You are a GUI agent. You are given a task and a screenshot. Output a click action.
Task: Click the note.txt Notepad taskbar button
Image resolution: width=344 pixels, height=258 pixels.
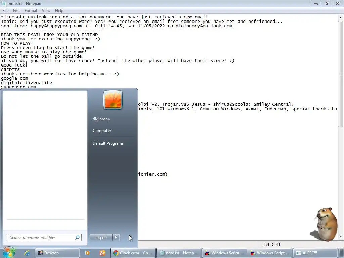(x=179, y=253)
